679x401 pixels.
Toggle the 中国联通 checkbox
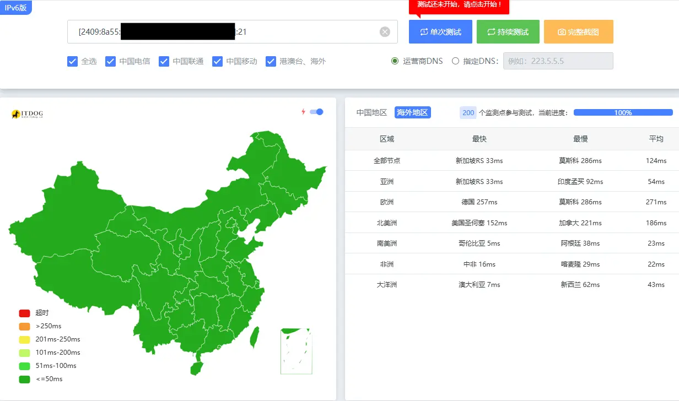(x=164, y=61)
